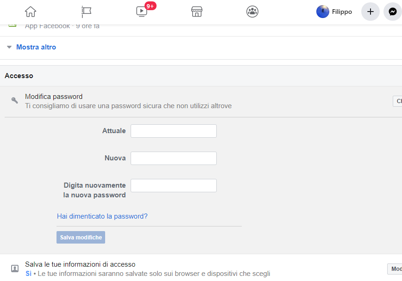Click the triangle beside Mostra altro
This screenshot has height=281, width=402.
(9, 47)
